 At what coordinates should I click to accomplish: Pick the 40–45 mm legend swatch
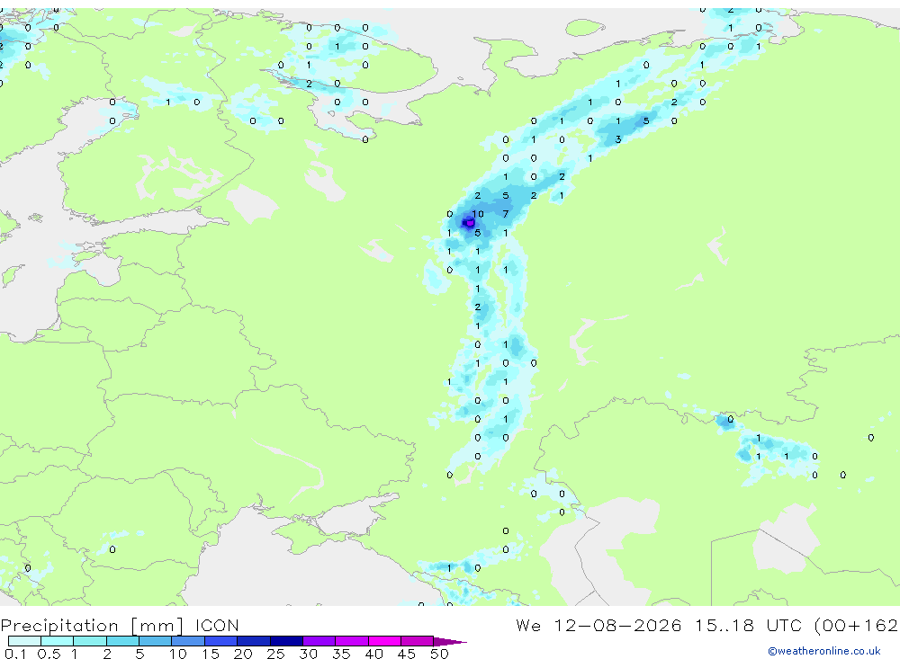click(384, 641)
